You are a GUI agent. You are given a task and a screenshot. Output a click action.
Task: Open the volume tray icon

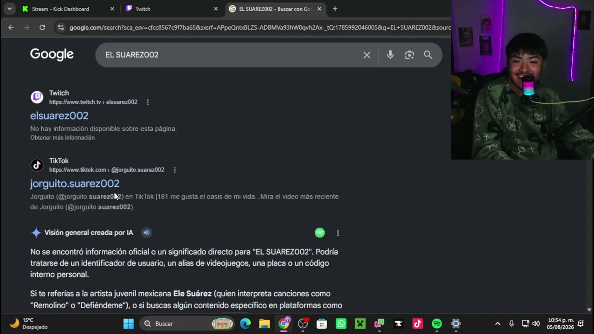pos(536,324)
